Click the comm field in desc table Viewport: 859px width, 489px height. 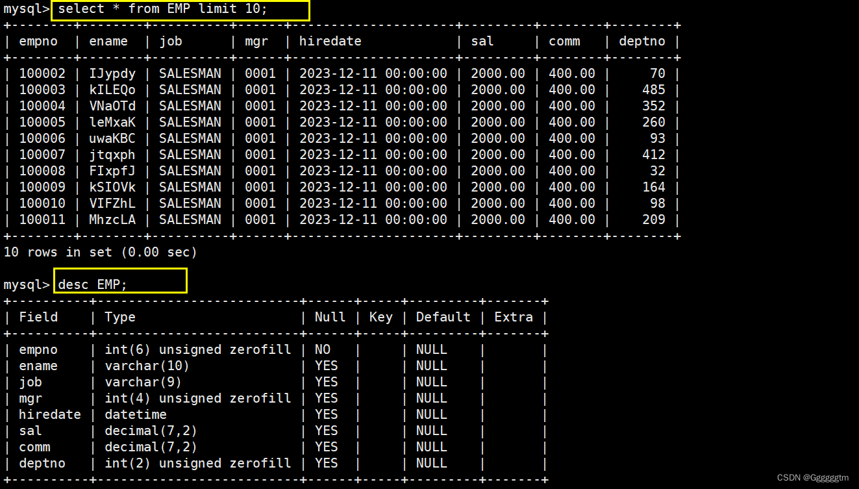tap(34, 447)
